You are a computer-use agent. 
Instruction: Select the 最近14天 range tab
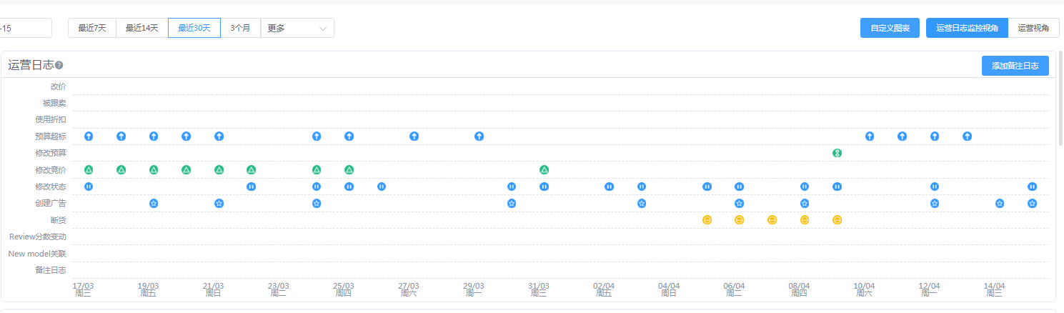pyautogui.click(x=141, y=28)
